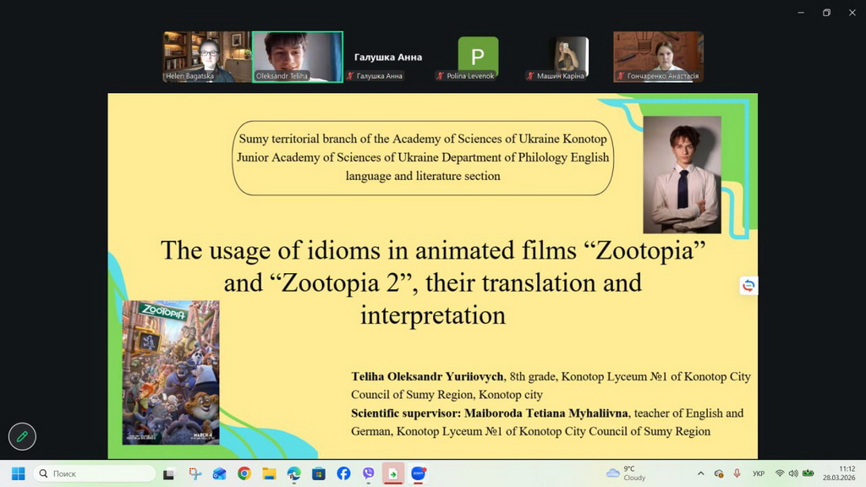
Task: Open Task View from the taskbar
Action: coord(169,473)
